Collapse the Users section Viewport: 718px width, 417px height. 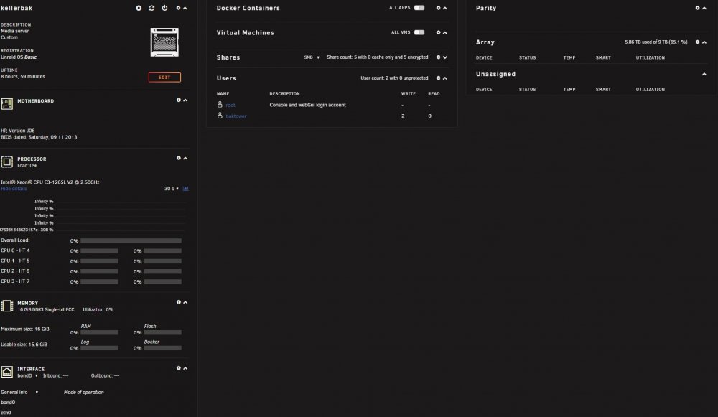[x=445, y=78]
